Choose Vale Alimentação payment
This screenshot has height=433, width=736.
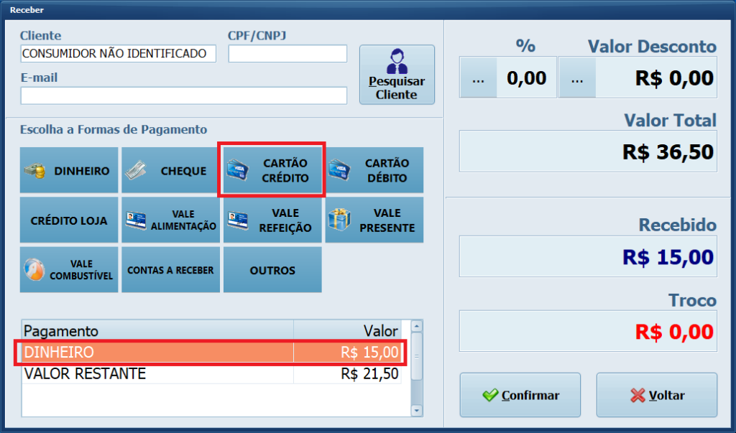pyautogui.click(x=170, y=220)
